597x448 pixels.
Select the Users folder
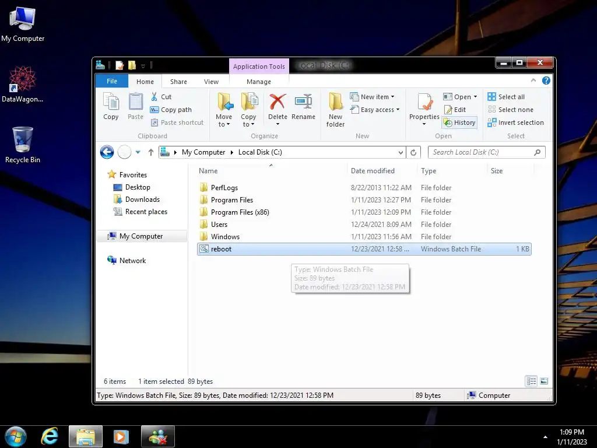[364, 225]
